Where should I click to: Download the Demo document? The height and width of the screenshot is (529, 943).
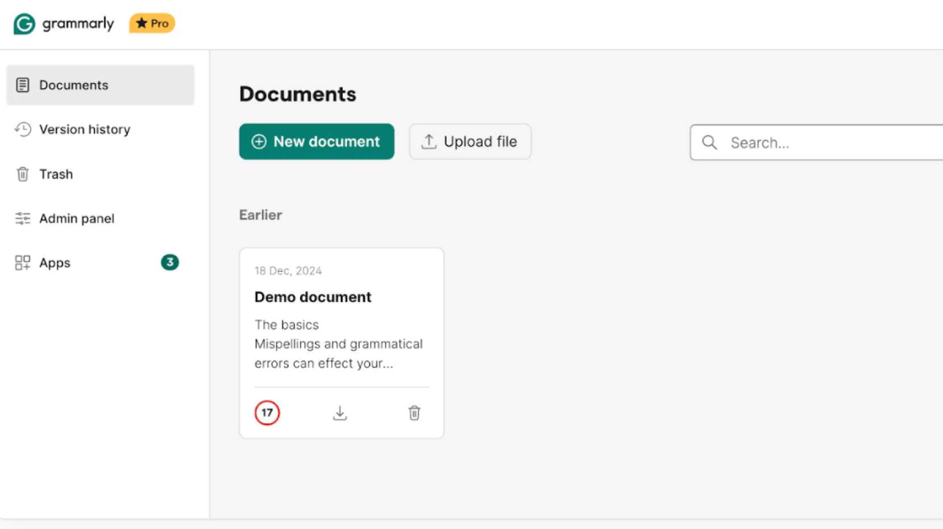coord(340,413)
